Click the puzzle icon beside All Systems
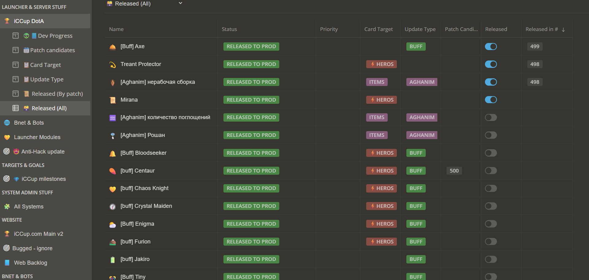This screenshot has height=280, width=589. coord(7,207)
